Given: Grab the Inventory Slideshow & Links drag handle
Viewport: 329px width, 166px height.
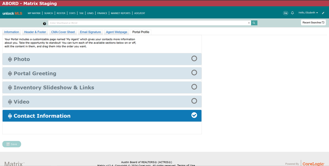Looking at the screenshot, I should pos(10,88).
